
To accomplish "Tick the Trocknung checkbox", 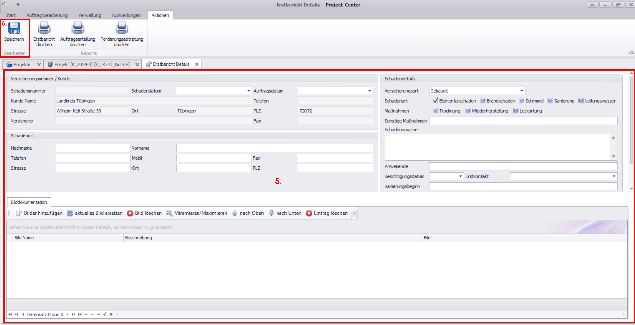I will (435, 111).
